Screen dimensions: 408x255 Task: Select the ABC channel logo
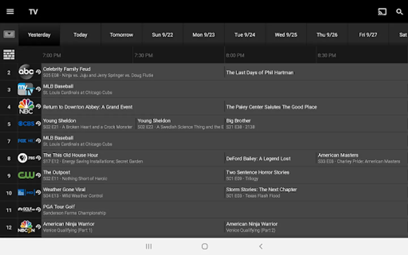(26, 72)
